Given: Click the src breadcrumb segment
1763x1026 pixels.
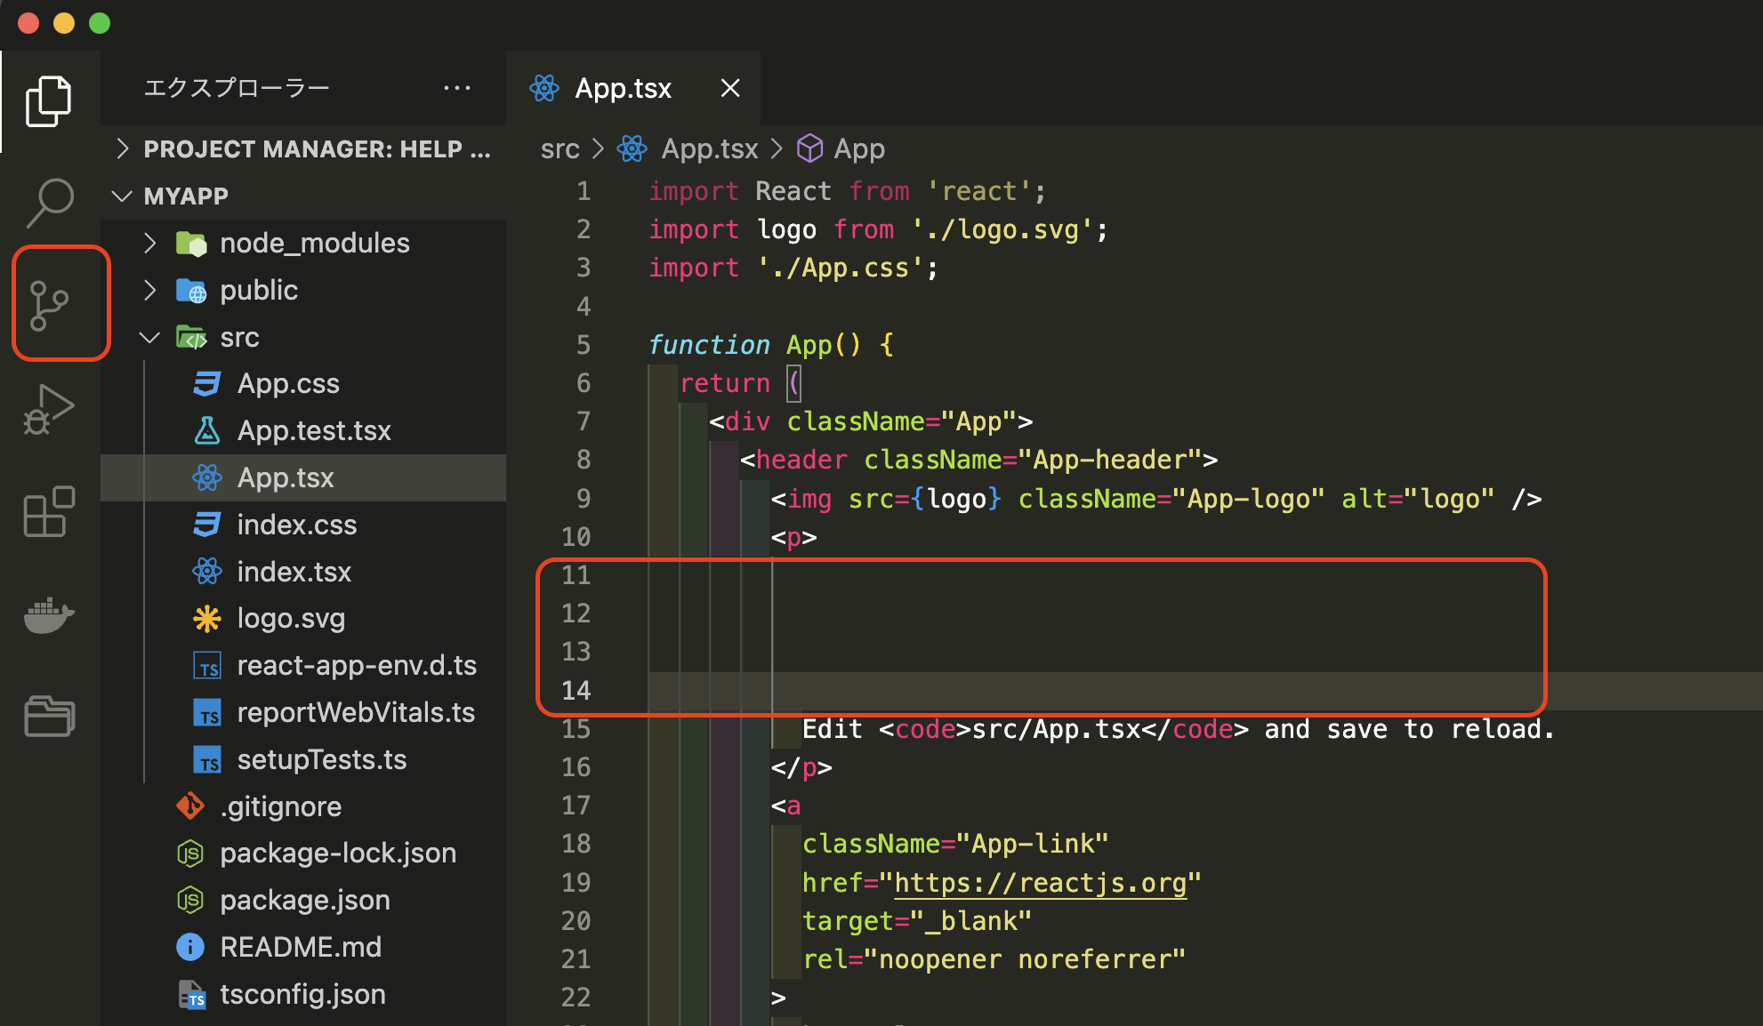Looking at the screenshot, I should tap(559, 149).
